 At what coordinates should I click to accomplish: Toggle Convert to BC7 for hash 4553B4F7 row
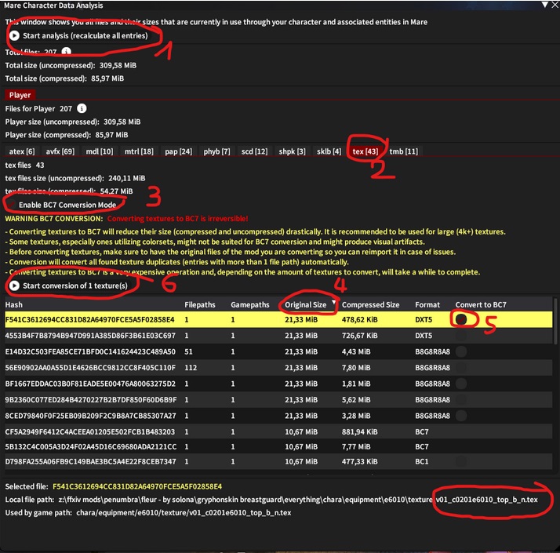pos(461,336)
